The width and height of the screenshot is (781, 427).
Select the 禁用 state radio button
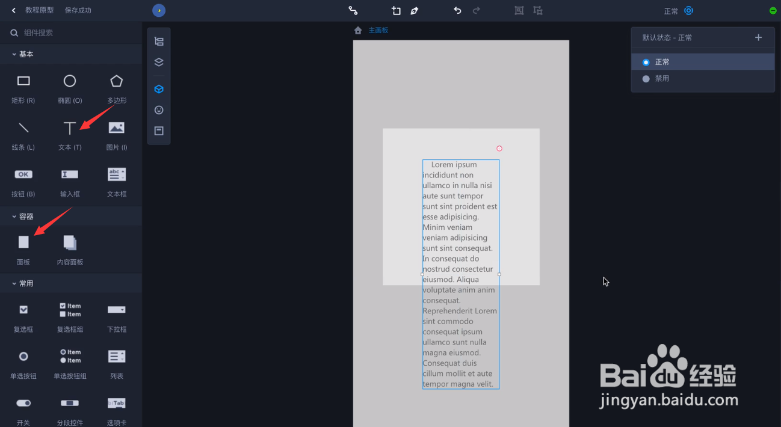point(646,79)
